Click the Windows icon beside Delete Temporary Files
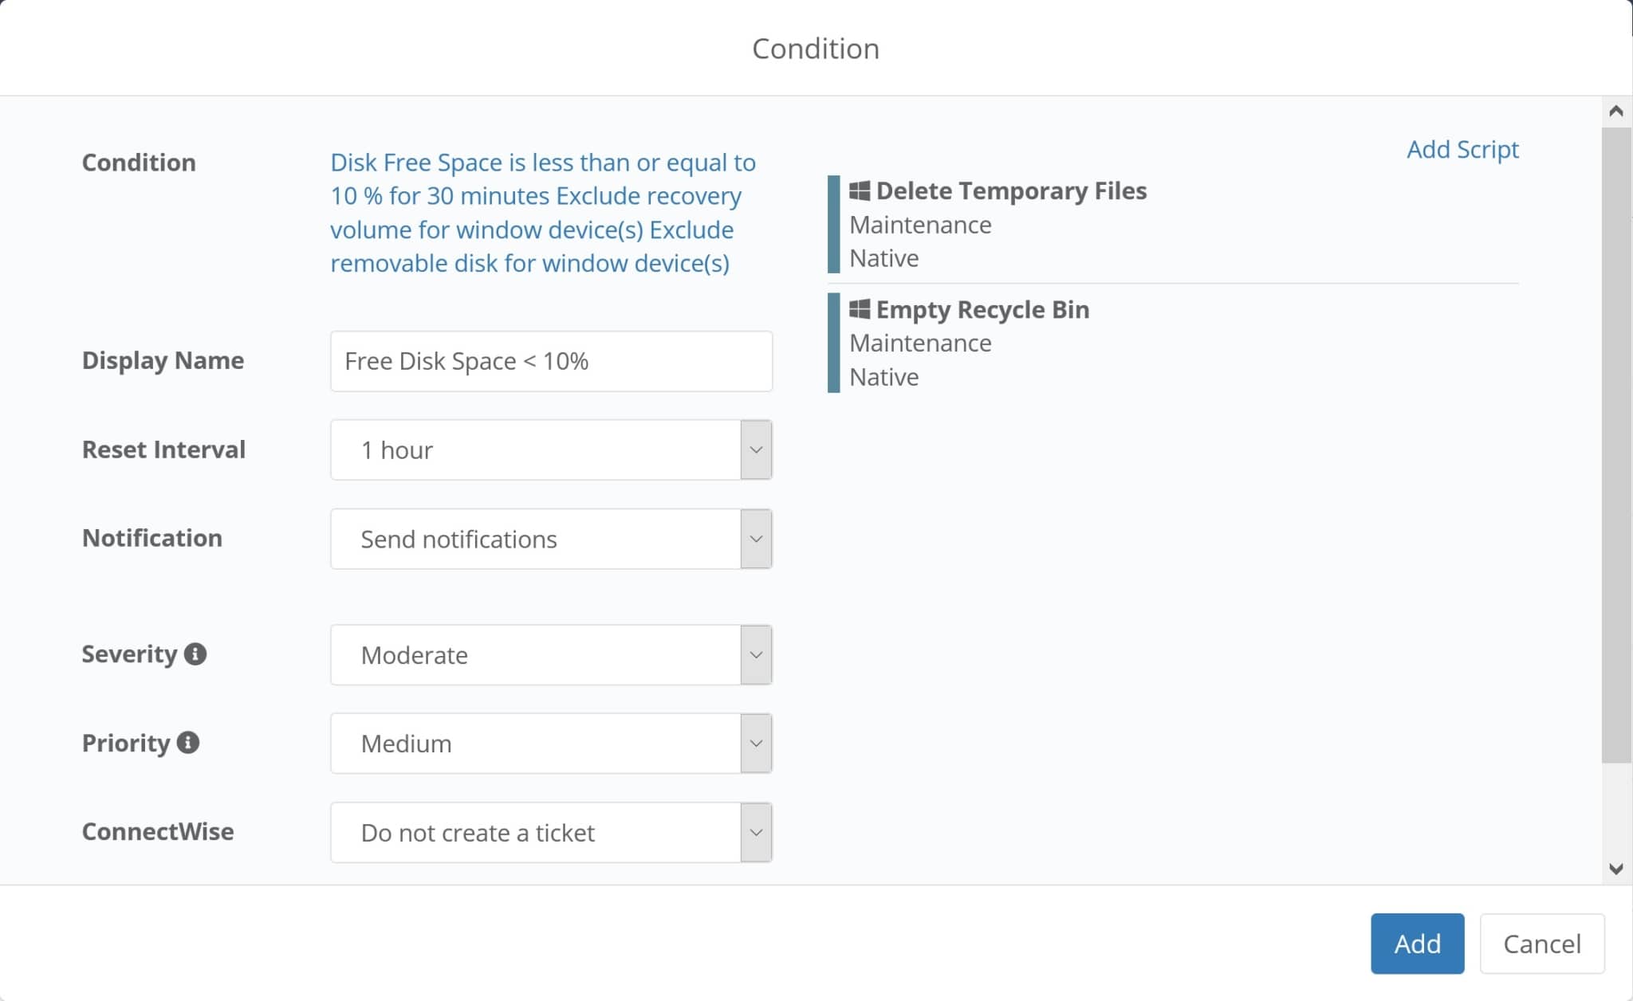 pyautogui.click(x=859, y=190)
